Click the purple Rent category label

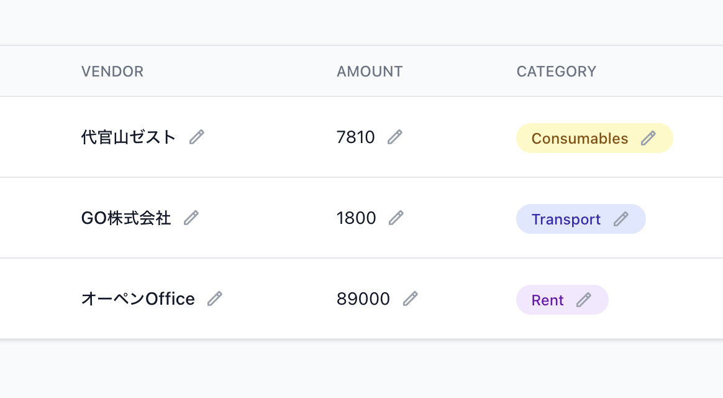[547, 300]
